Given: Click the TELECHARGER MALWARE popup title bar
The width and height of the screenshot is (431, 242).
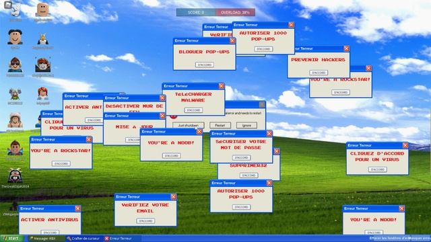Looking at the screenshot, I should [x=193, y=86].
